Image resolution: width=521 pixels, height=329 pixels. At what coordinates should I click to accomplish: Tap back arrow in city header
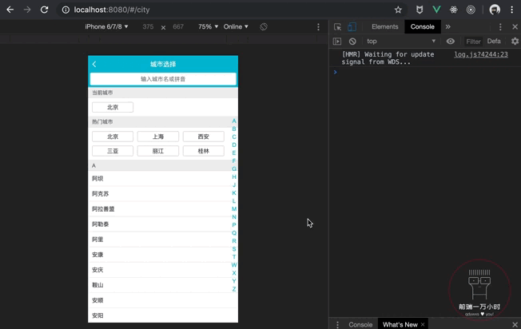point(94,64)
